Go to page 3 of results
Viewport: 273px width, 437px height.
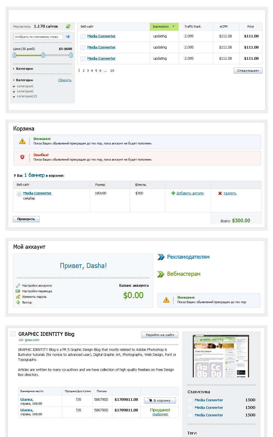coord(88,71)
